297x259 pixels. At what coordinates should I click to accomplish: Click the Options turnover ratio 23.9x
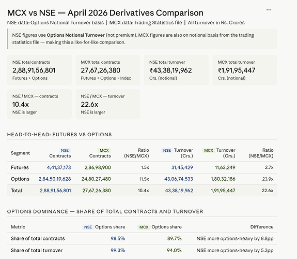click(x=268, y=179)
